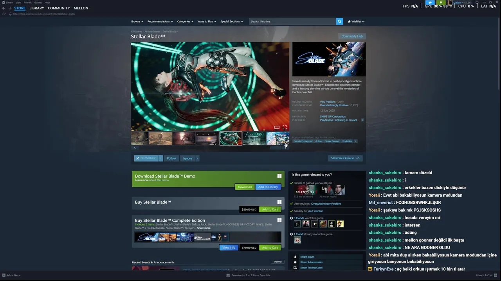
Task: Open Steam Achievements feature link
Action: point(312,262)
